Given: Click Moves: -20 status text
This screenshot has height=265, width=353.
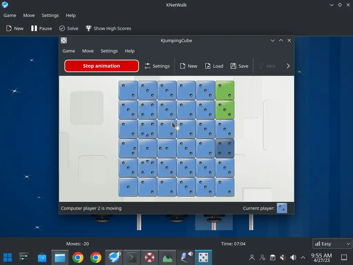Looking at the screenshot, I should pyautogui.click(x=78, y=244).
